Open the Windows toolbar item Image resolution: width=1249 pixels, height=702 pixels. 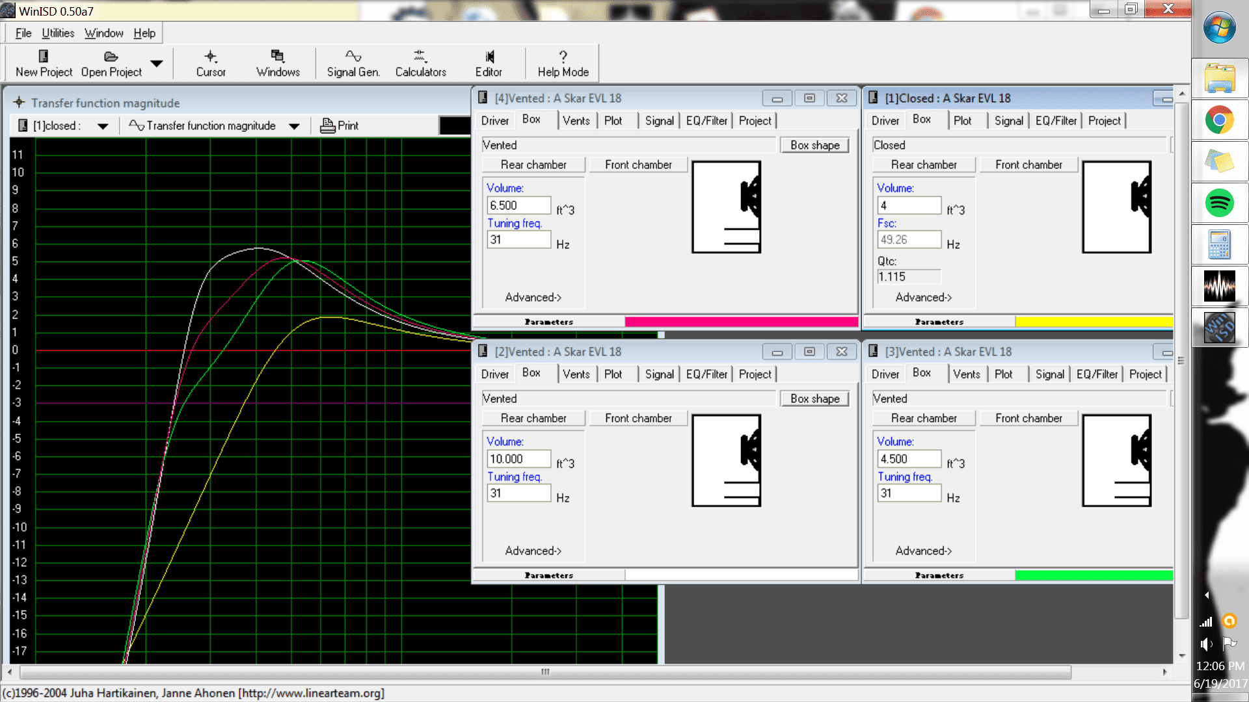coord(278,63)
